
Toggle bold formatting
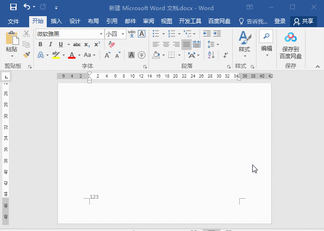pos(40,44)
